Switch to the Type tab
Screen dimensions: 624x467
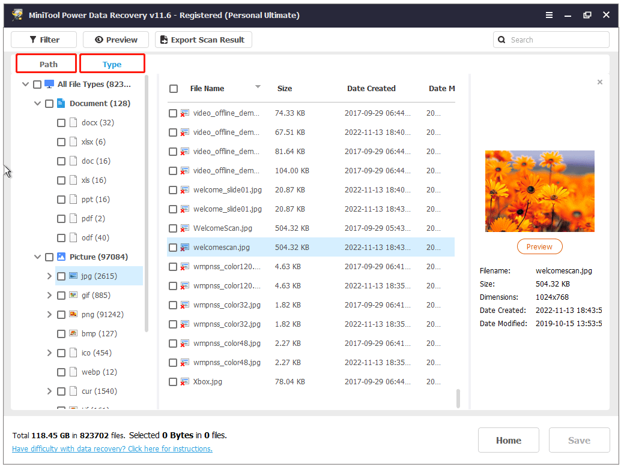(112, 63)
